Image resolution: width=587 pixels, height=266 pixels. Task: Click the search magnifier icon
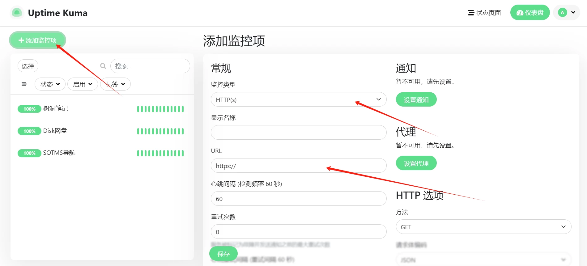click(103, 66)
